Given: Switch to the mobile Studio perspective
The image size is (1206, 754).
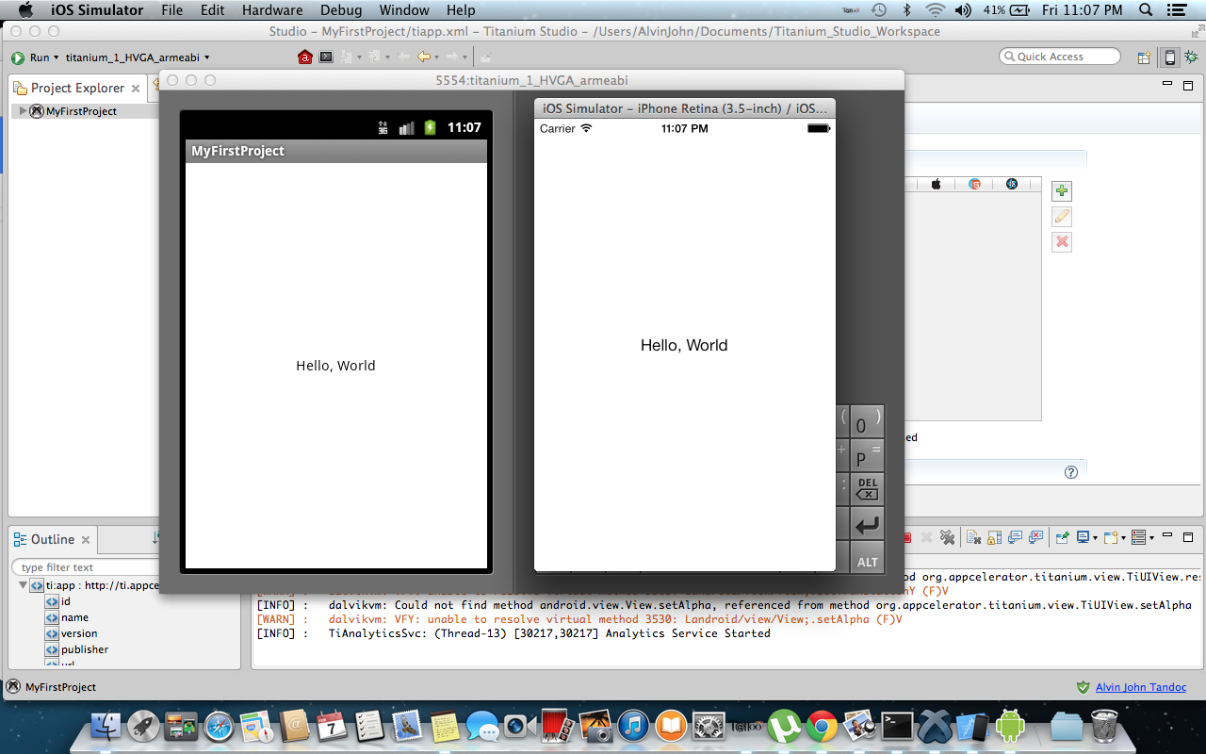Looking at the screenshot, I should pos(1170,57).
